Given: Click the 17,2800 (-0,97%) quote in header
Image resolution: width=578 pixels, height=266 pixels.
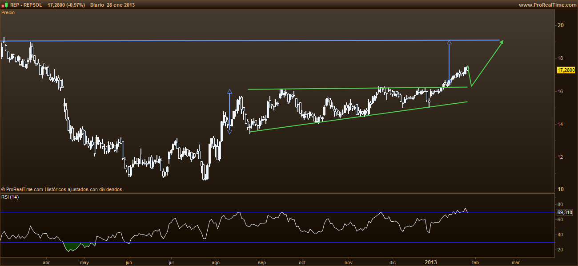Looking at the screenshot, I should 66,5.
